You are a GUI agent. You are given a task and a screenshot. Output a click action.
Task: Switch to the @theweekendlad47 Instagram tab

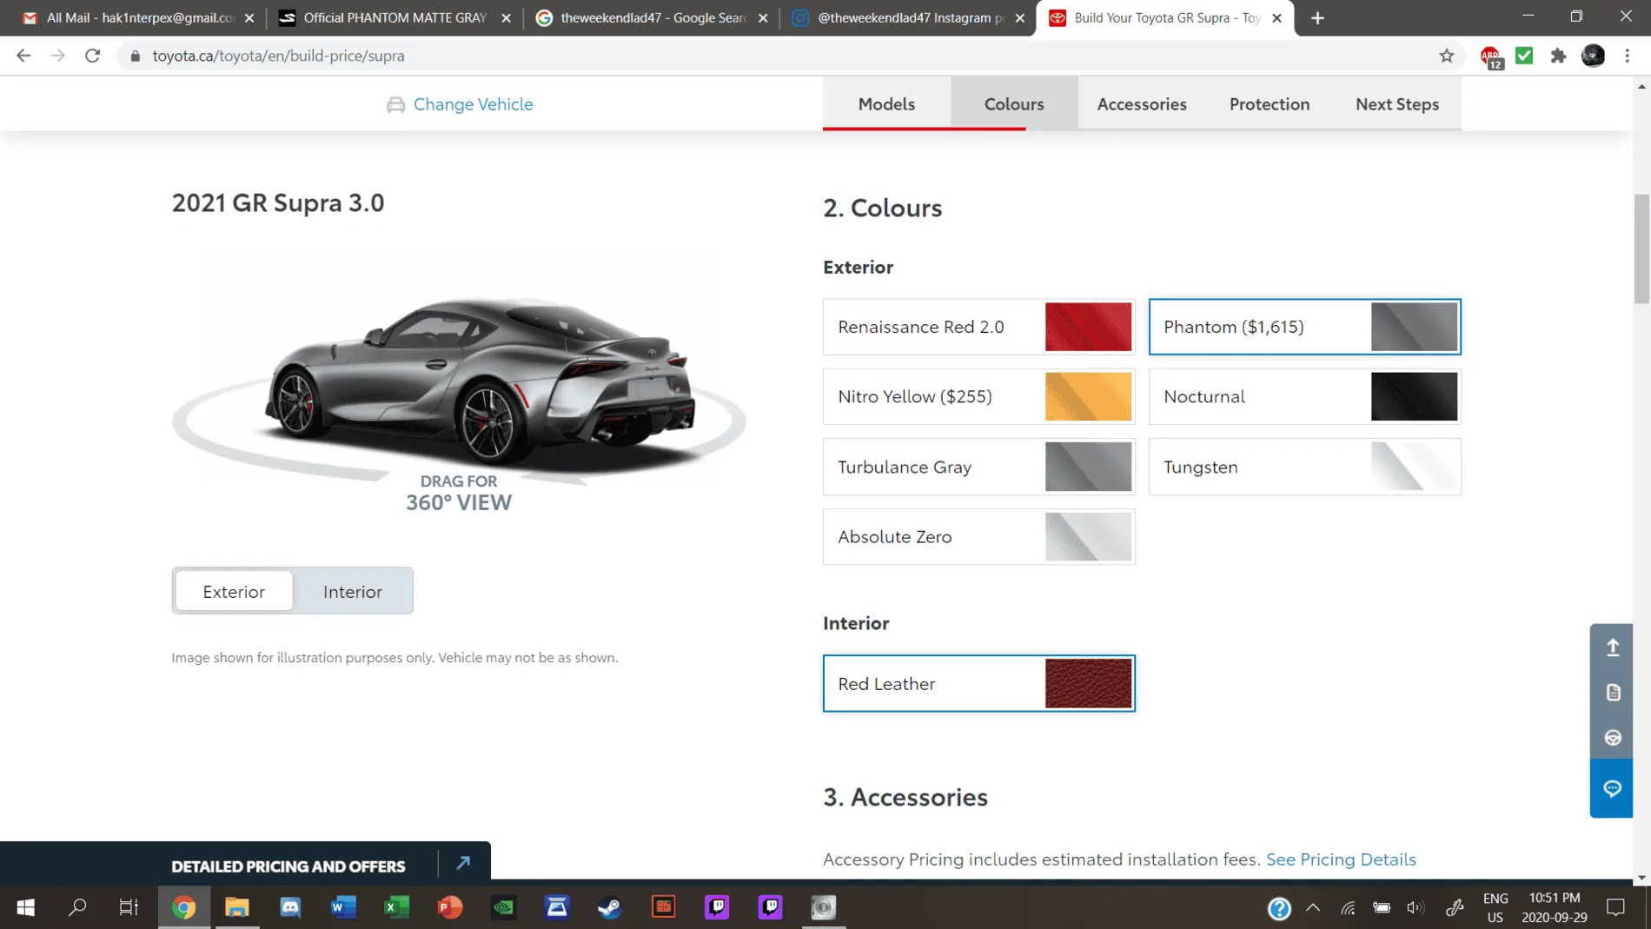(908, 18)
